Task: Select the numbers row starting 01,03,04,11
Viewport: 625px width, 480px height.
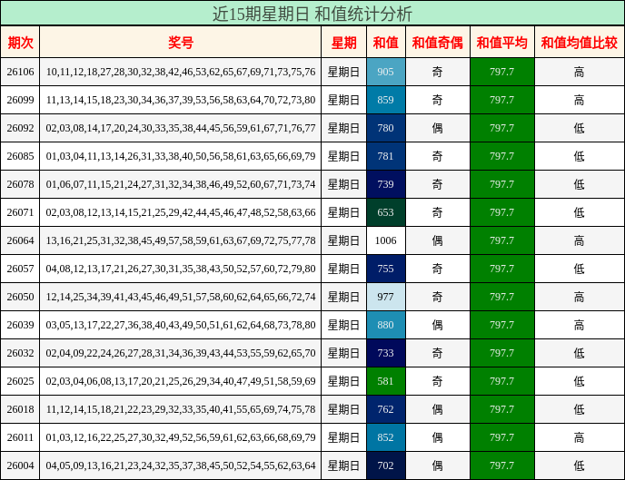Action: pyautogui.click(x=181, y=156)
